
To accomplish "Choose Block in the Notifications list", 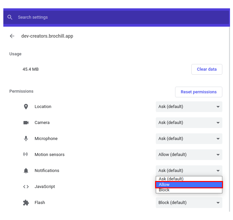I will [189, 190].
